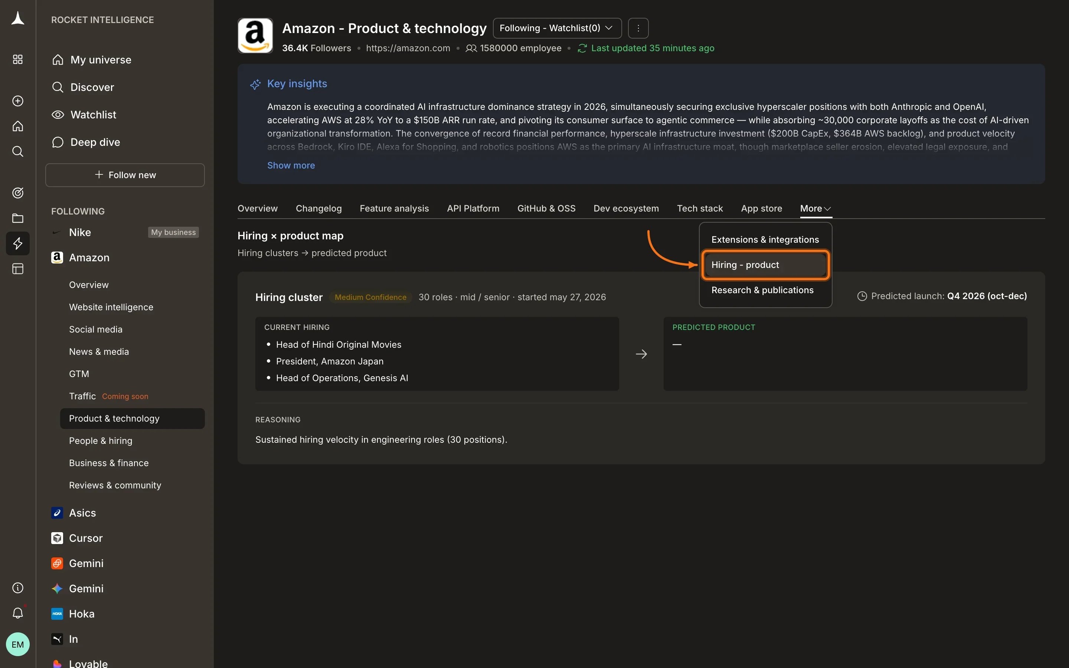Open the notifications bell icon

pos(18,613)
